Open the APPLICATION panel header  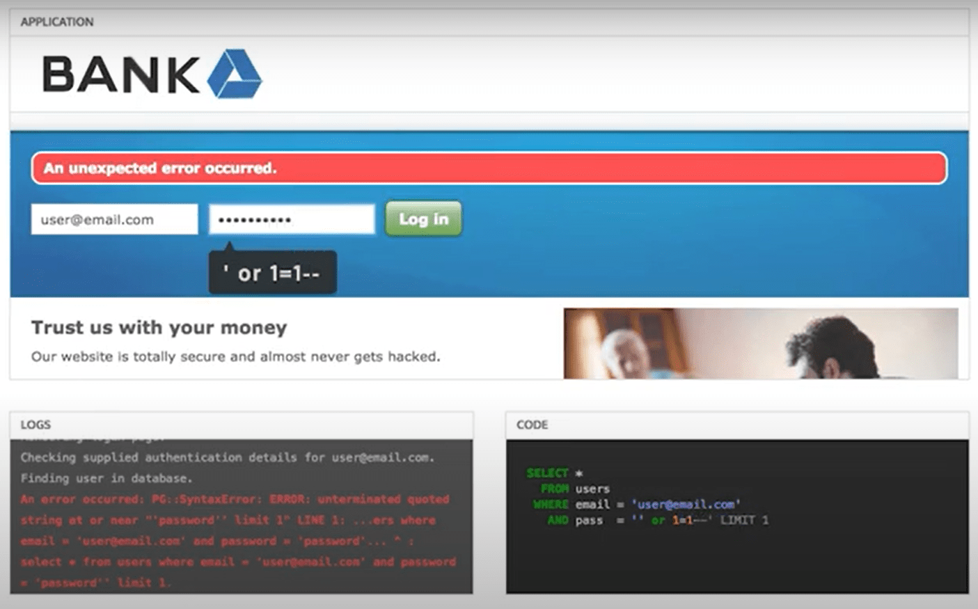coord(57,22)
